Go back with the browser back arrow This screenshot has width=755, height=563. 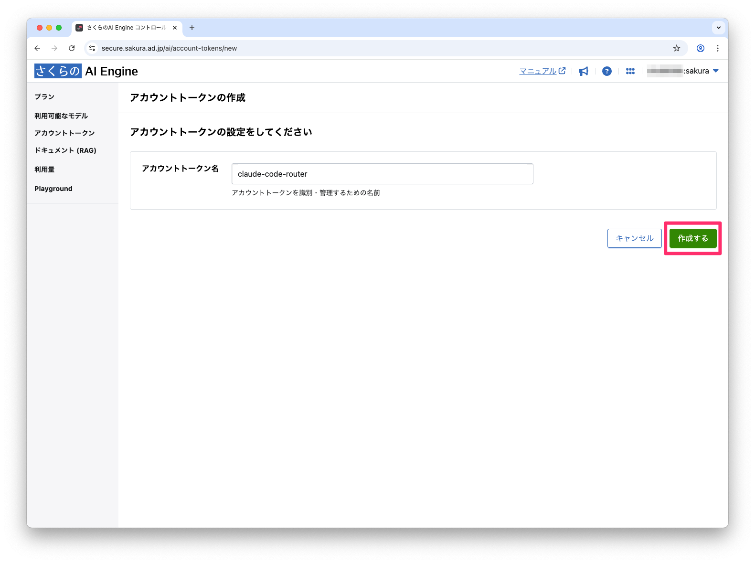coord(37,48)
